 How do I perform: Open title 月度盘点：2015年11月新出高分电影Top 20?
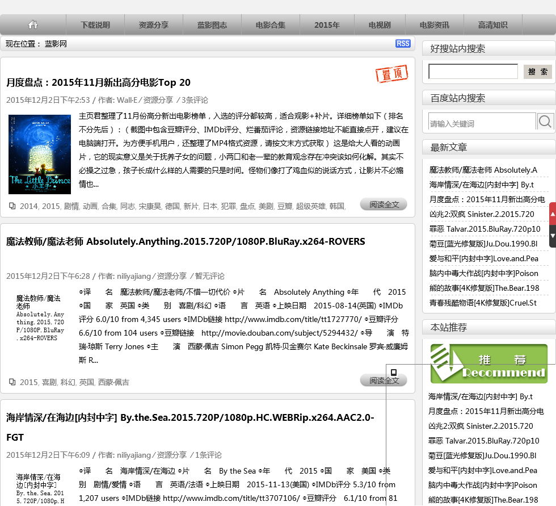[98, 82]
